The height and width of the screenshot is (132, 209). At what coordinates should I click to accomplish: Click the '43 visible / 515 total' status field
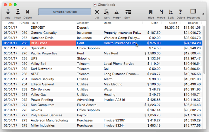pos(65,12)
